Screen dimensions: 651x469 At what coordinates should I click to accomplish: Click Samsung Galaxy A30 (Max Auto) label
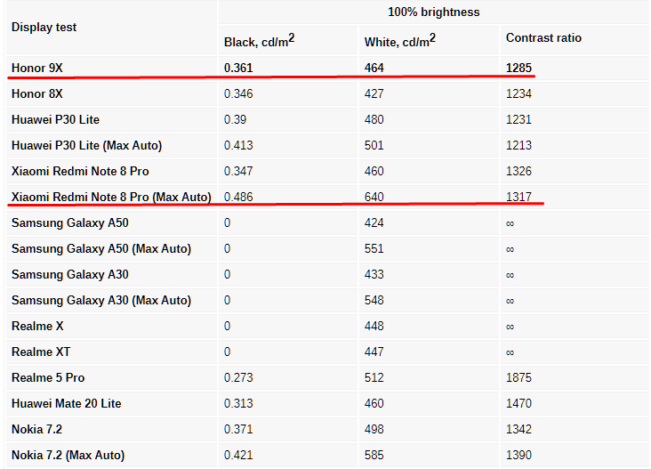point(100,300)
